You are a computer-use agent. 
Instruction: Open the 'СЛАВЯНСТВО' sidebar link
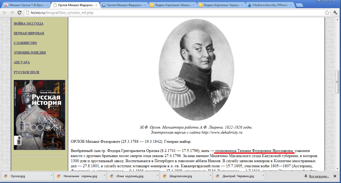coord(25,43)
